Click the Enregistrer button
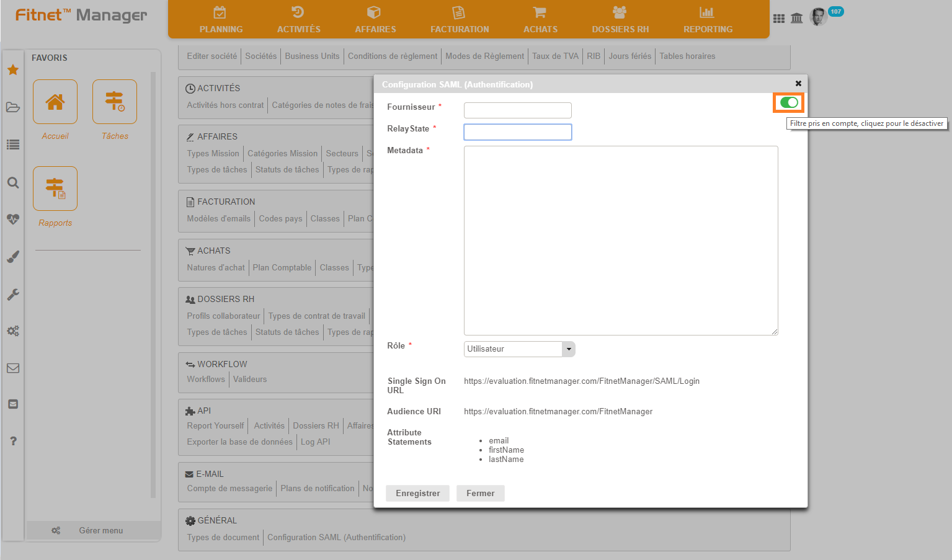 click(417, 493)
